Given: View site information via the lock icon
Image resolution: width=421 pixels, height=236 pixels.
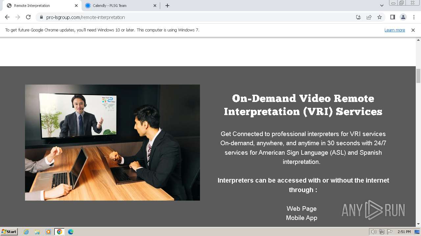Looking at the screenshot, I should (x=41, y=17).
